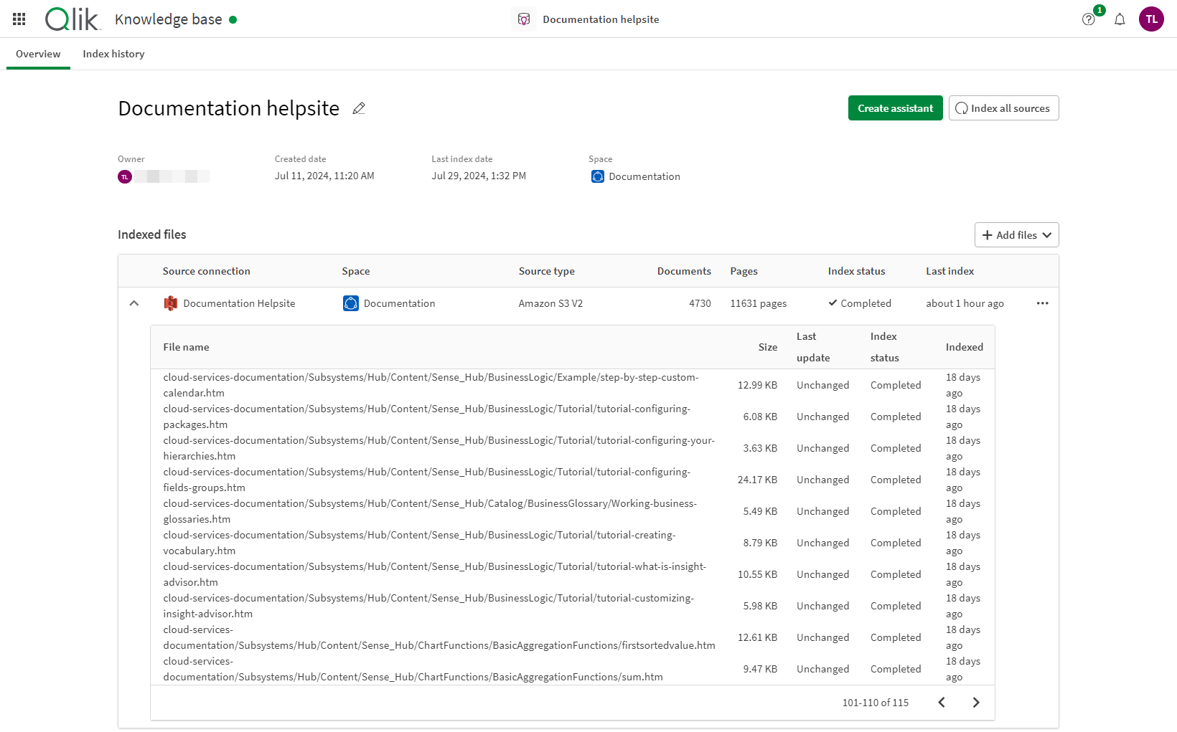This screenshot has height=732, width=1177.
Task: Click the top Index status column header
Action: (856, 271)
